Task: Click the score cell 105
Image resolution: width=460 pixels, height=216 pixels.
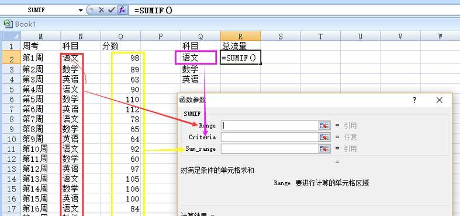Action: point(120,179)
